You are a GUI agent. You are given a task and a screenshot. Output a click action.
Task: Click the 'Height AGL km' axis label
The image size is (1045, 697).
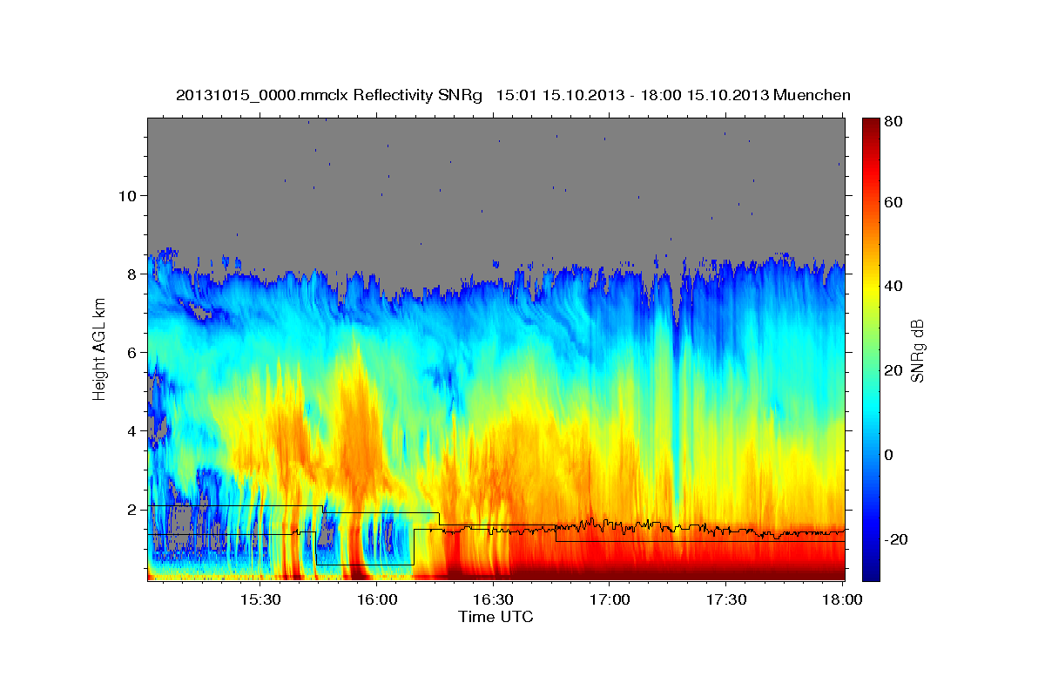coord(99,349)
